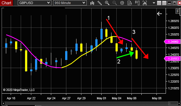Maximize the chart window
The width and height of the screenshot is (181, 106).
click(174, 3)
